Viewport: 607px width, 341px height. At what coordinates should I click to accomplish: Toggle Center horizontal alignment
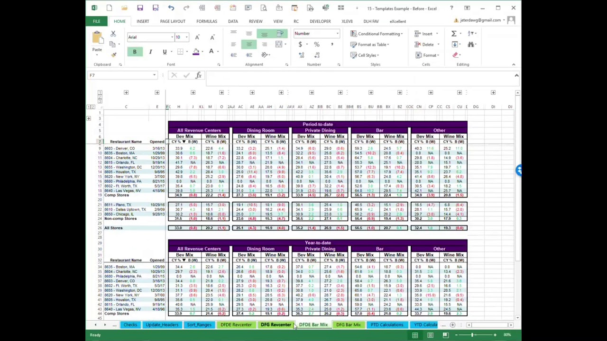coord(249,44)
